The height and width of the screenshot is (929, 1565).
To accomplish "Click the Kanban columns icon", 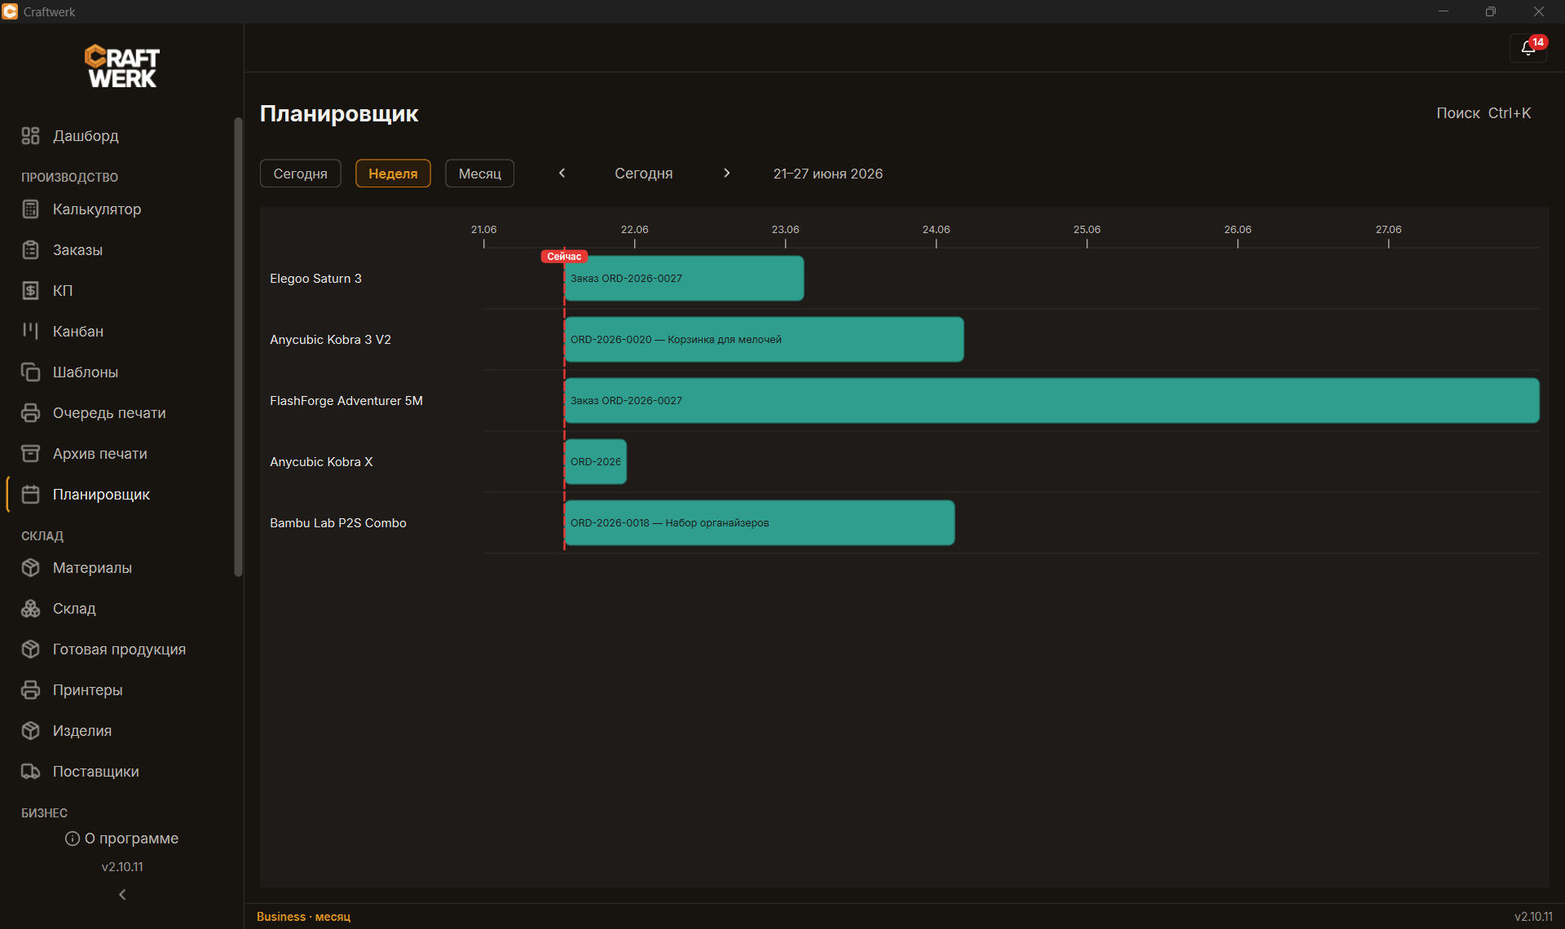I will 30,332.
